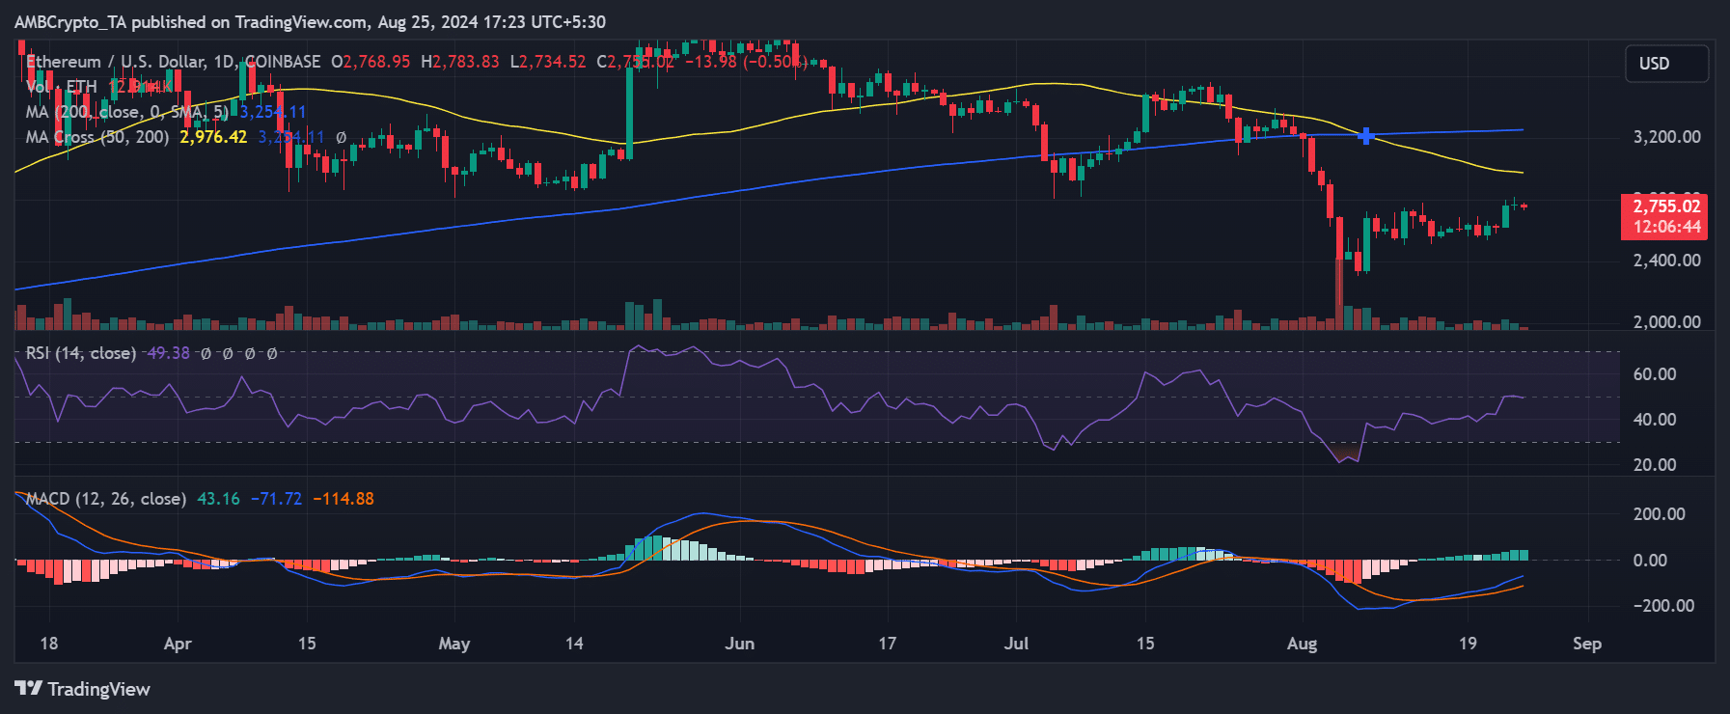The width and height of the screenshot is (1730, 714).
Task: Select the high value H2,783.83
Action: click(x=460, y=62)
